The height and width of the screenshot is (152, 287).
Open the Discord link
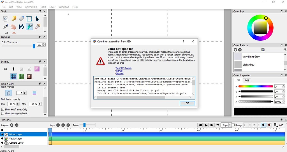tap(120, 74)
